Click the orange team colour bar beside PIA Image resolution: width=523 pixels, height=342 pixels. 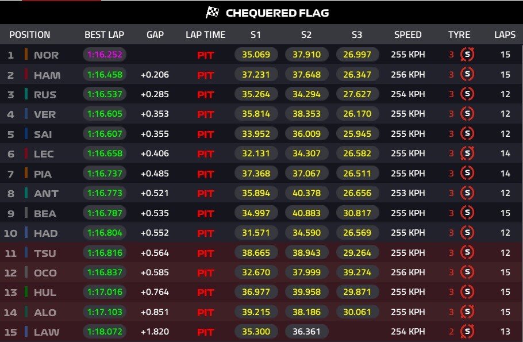tap(26, 173)
